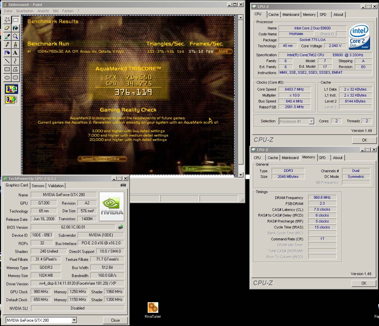Open CPU tab in bottom CPU-Z window

257,158
